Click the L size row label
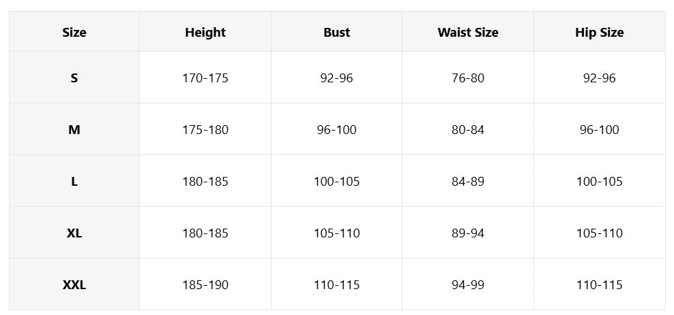Viewport: 674px width, 315px height. [74, 181]
